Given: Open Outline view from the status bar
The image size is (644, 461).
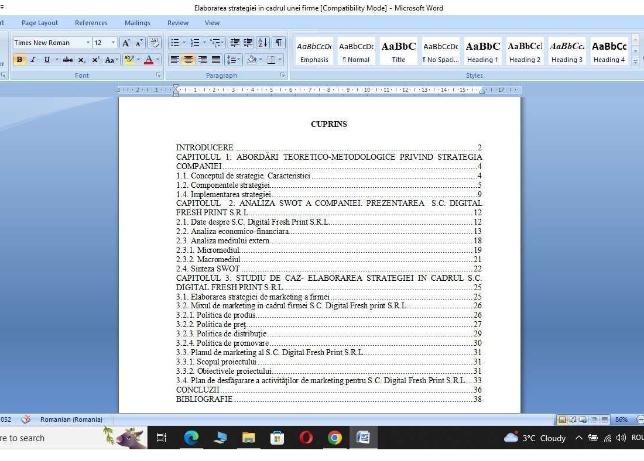Looking at the screenshot, I should click(x=595, y=419).
